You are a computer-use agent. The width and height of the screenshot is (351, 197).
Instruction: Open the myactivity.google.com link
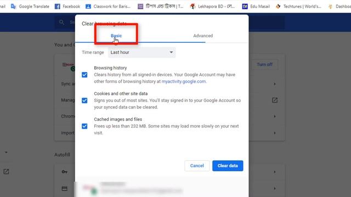click(184, 82)
